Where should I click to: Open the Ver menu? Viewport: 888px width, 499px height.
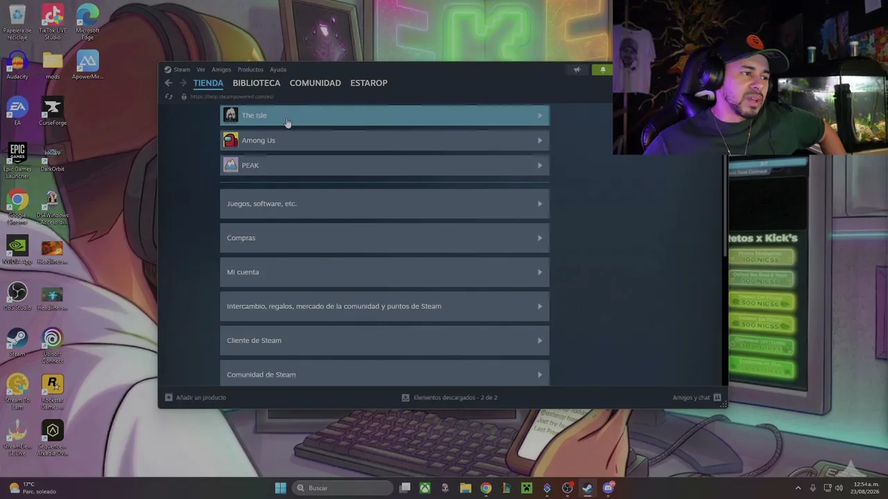(x=200, y=69)
